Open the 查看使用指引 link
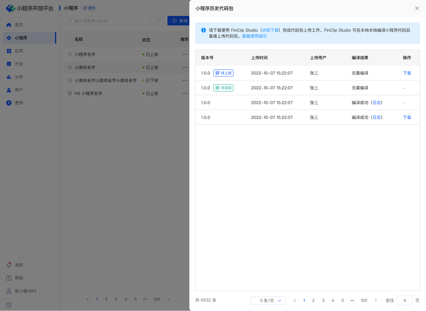The height and width of the screenshot is (311, 426). 254,36
